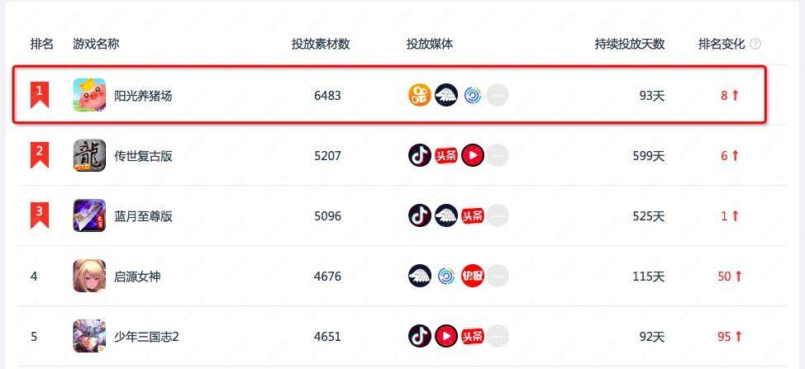The height and width of the screenshot is (369, 805).
Task: Show additional media for 少年三国志2 via ellipsis
Action: [x=498, y=336]
